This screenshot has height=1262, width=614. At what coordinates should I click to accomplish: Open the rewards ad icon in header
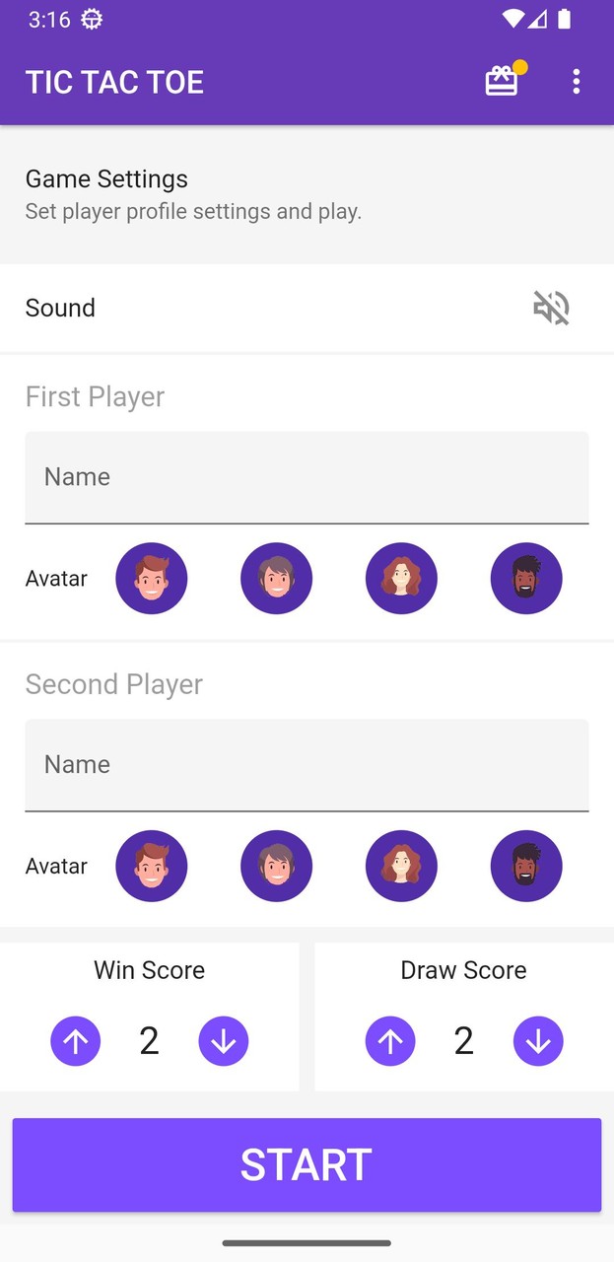pyautogui.click(x=502, y=81)
